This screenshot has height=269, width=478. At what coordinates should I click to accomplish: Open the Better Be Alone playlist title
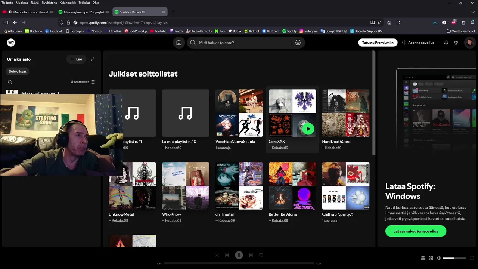coord(283,214)
